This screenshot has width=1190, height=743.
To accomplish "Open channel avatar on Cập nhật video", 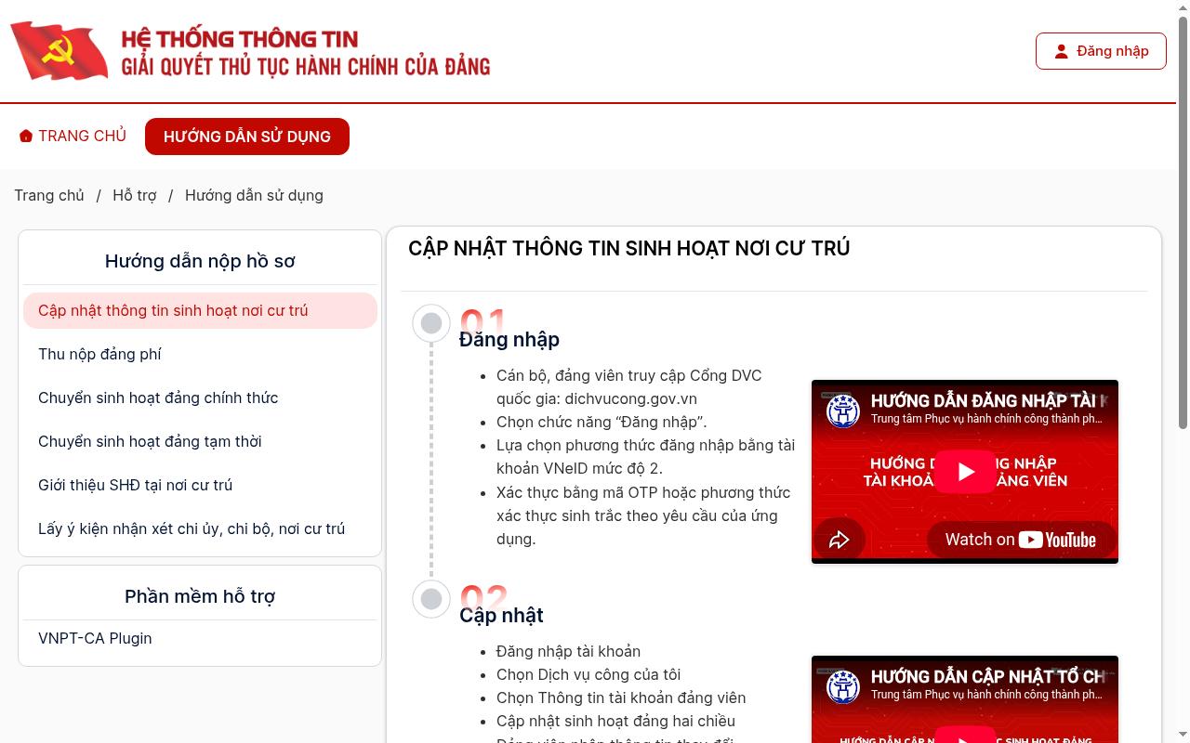I will [x=843, y=685].
